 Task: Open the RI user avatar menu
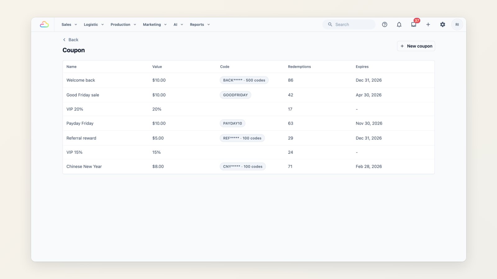[x=457, y=24]
